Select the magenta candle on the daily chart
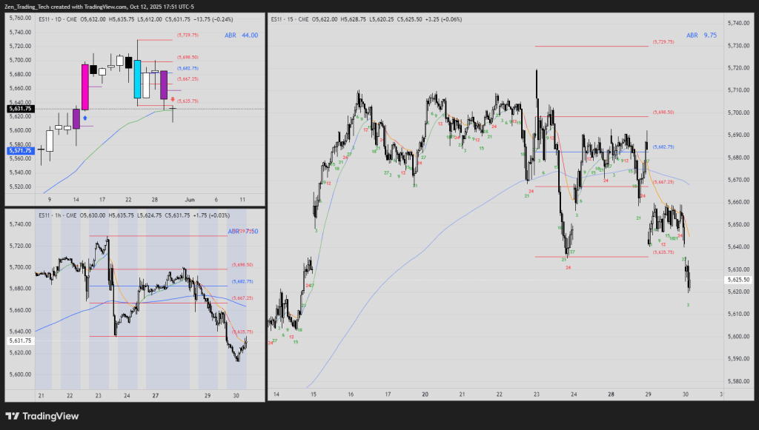 pyautogui.click(x=85, y=87)
